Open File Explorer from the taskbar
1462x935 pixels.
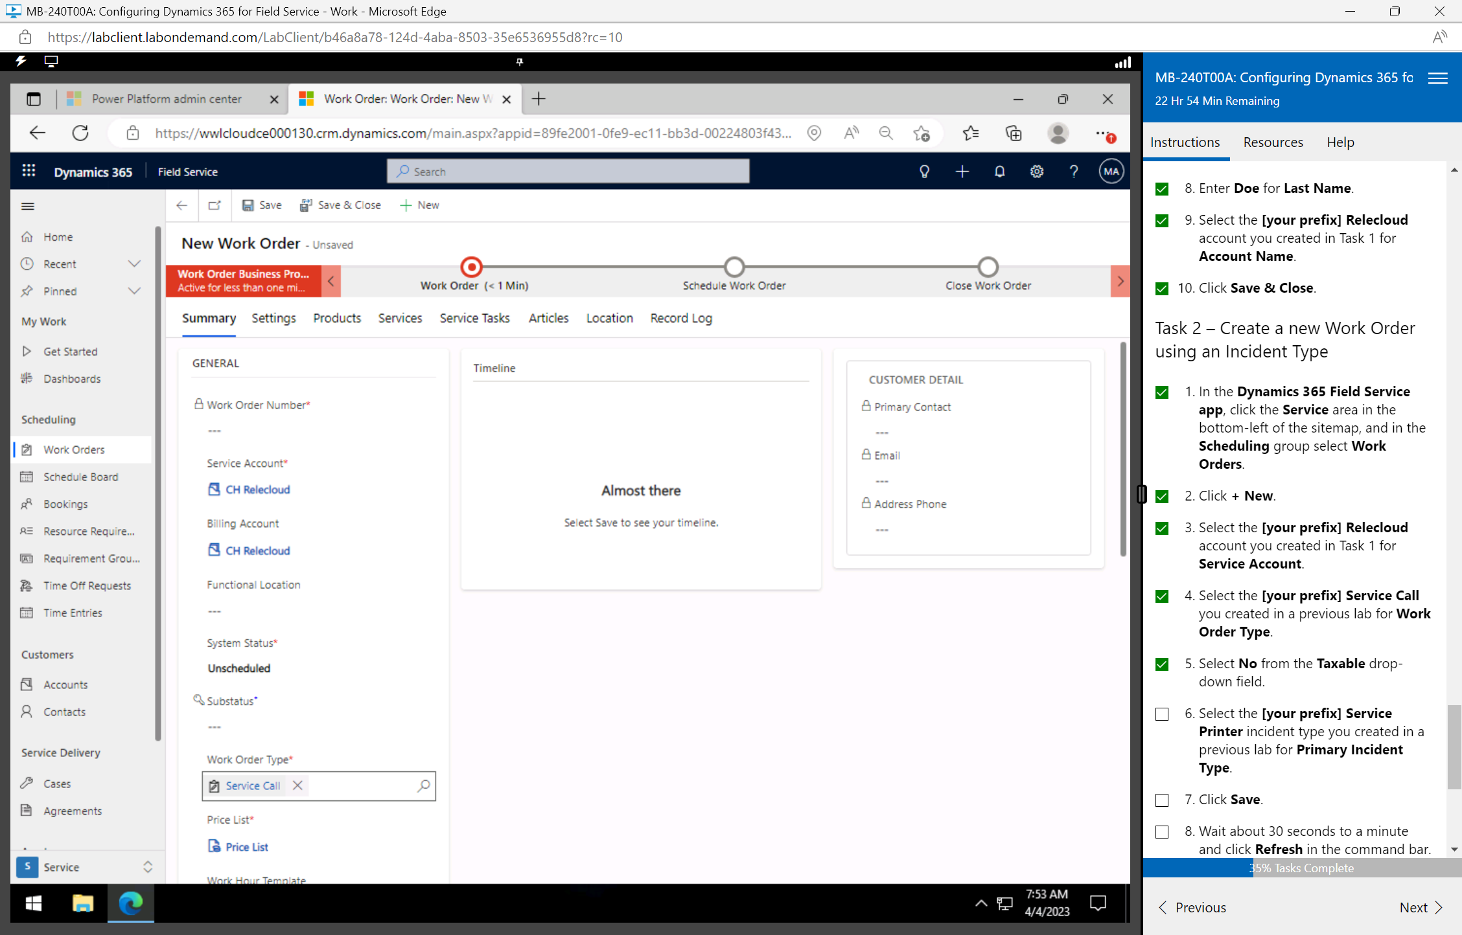coord(82,903)
